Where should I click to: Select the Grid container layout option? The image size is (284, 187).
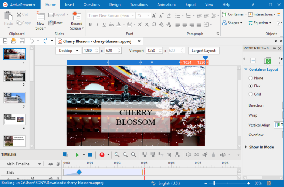[x=251, y=94]
